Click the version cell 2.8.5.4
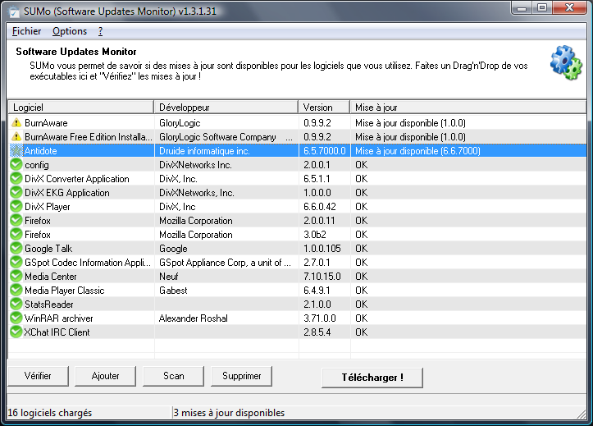 tap(317, 332)
